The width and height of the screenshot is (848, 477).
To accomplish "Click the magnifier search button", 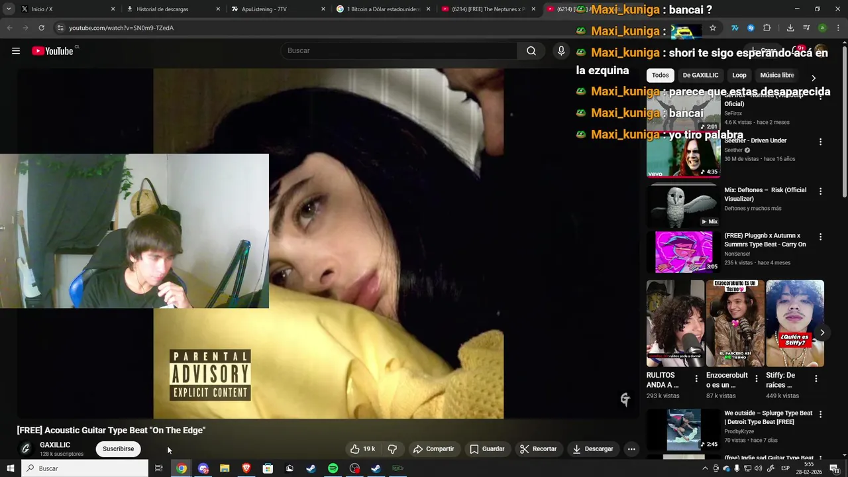I will click(531, 51).
